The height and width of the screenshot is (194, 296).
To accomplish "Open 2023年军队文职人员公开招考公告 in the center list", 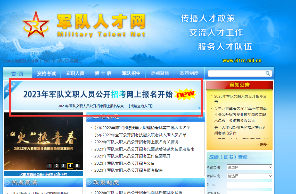I will [x=124, y=163].
